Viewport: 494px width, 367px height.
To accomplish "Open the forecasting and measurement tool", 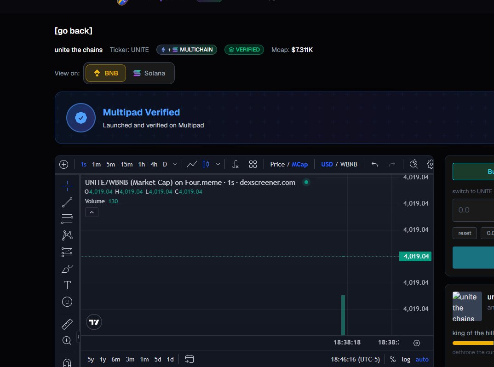I will pyautogui.click(x=67, y=252).
